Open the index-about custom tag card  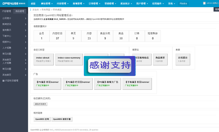coord(43,59)
